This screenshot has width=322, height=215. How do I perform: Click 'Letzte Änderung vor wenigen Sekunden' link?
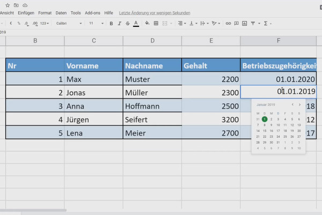coord(155,13)
